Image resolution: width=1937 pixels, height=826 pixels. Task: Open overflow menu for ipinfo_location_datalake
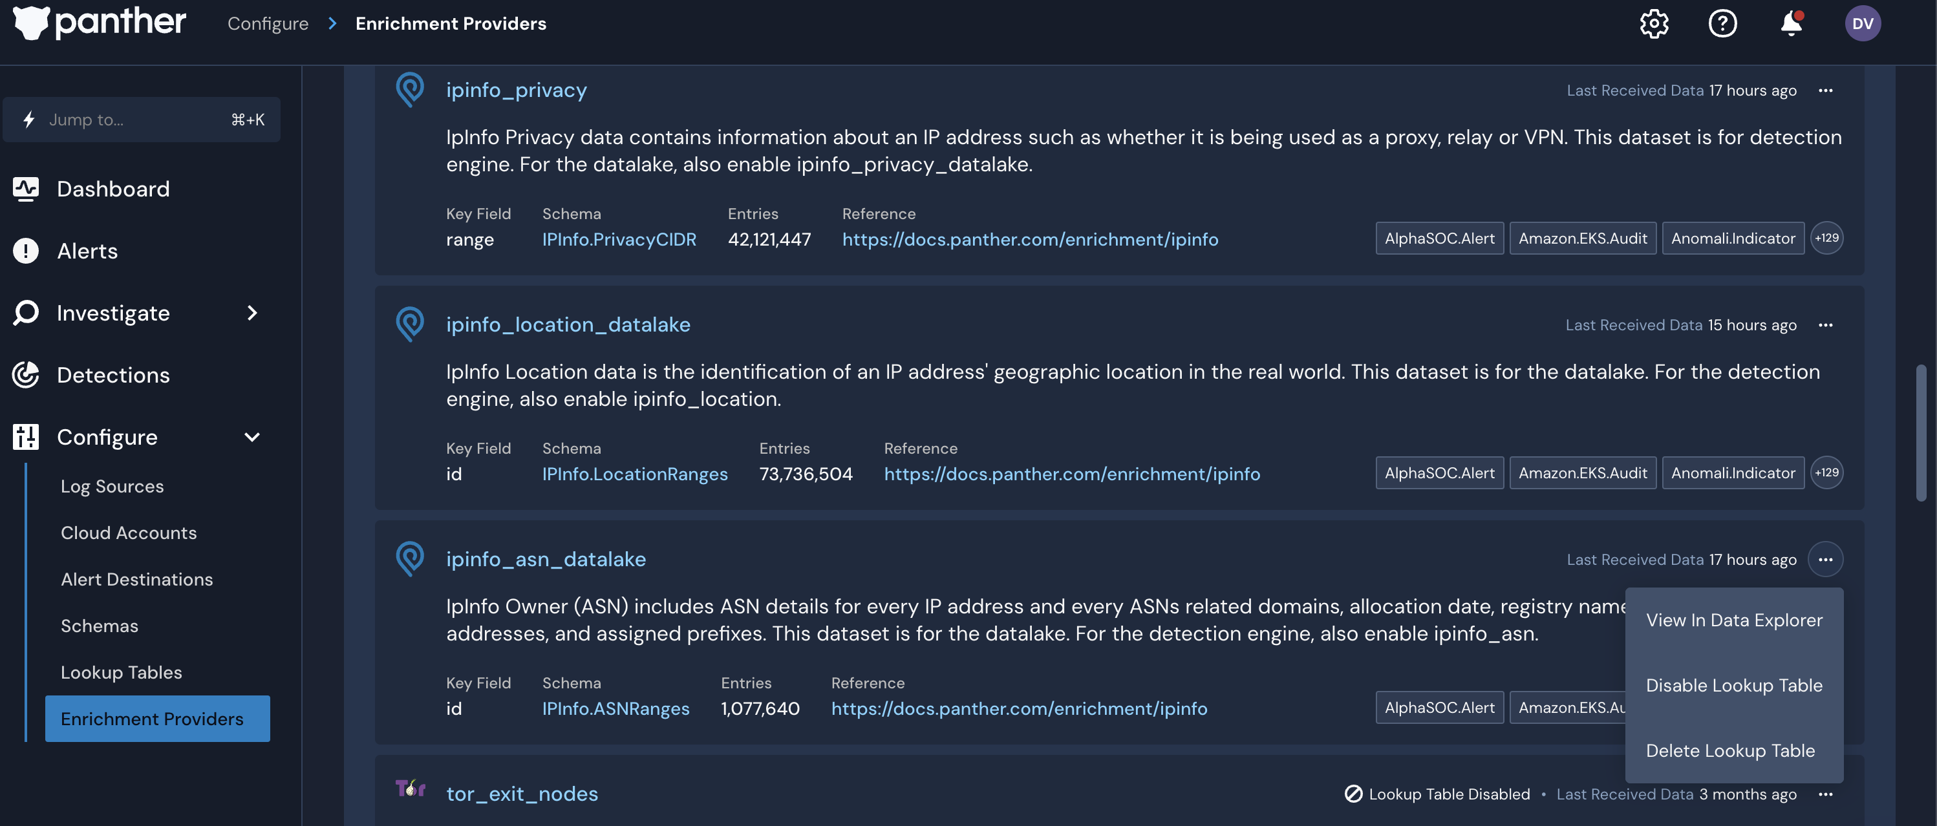coord(1827,324)
